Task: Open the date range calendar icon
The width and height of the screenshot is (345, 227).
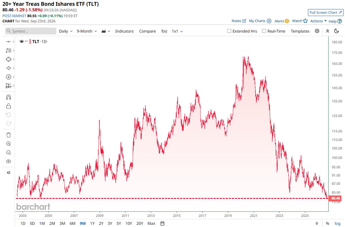Action: point(162,223)
